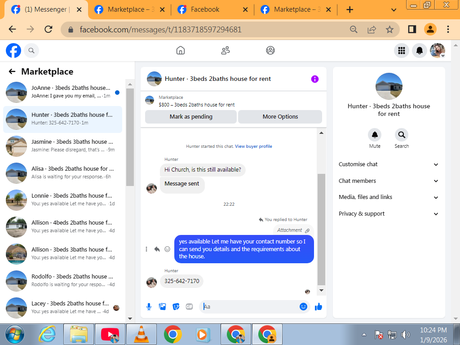Record a voice clip with microphone icon
Screen dimensions: 460x345
click(x=149, y=306)
